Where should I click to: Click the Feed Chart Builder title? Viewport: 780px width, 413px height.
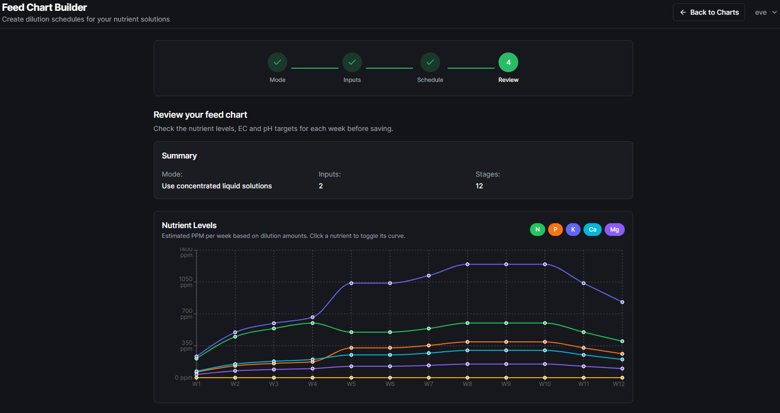(45, 7)
